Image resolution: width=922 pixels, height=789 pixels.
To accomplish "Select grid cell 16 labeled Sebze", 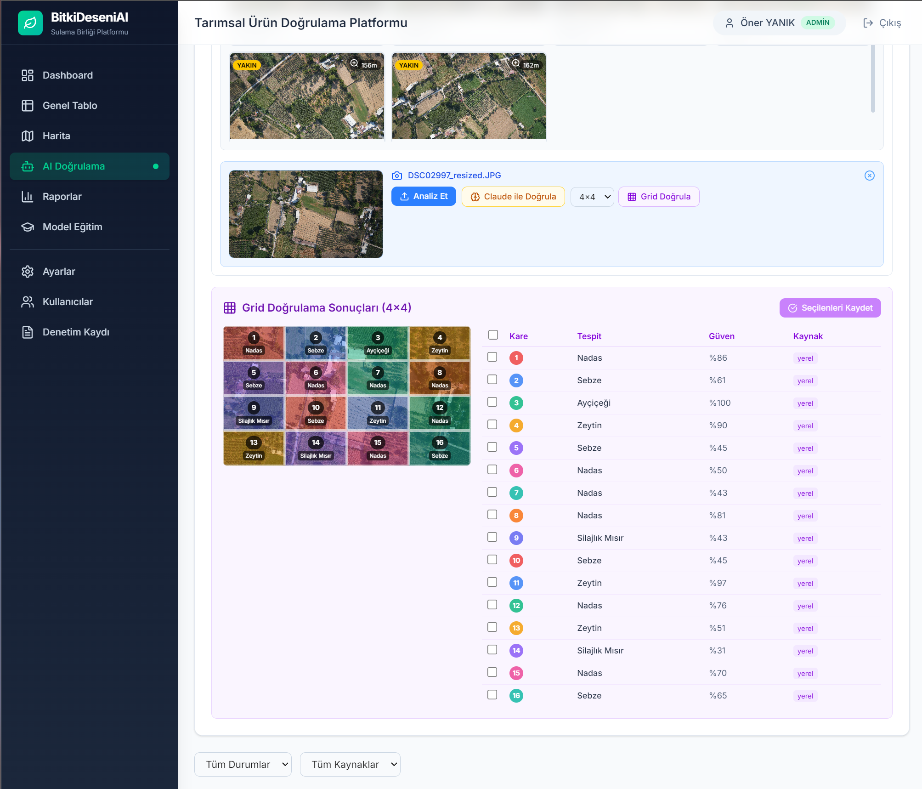I will pyautogui.click(x=440, y=448).
